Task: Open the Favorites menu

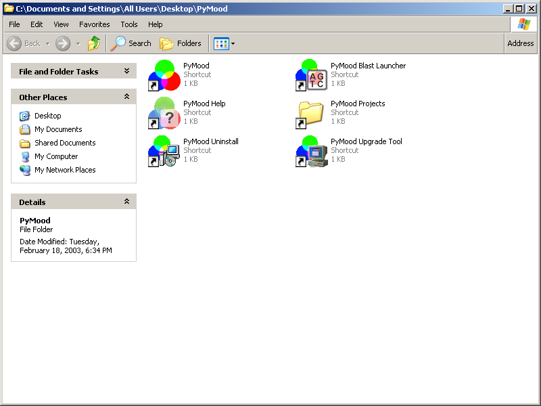Action: [94, 24]
